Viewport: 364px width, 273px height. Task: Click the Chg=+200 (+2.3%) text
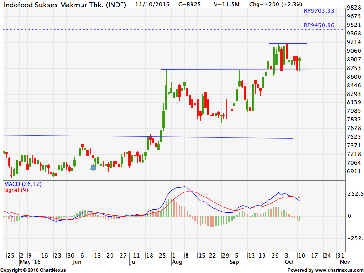[276, 4]
